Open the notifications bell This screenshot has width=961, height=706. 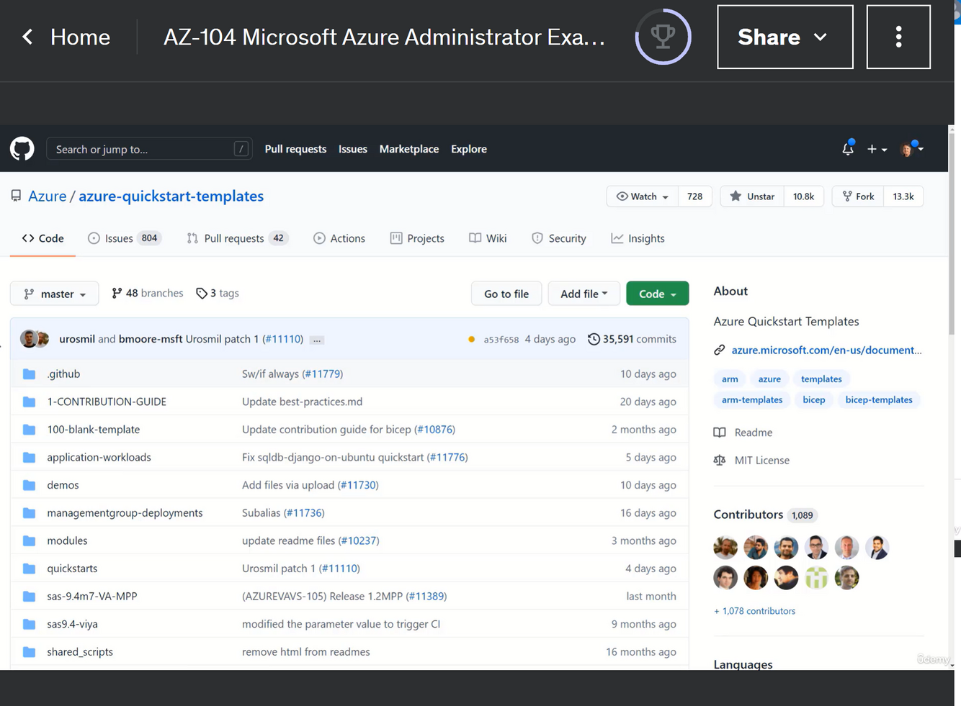click(848, 148)
